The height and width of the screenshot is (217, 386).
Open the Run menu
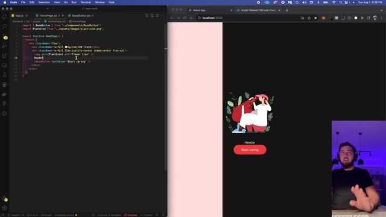pos(74,2)
